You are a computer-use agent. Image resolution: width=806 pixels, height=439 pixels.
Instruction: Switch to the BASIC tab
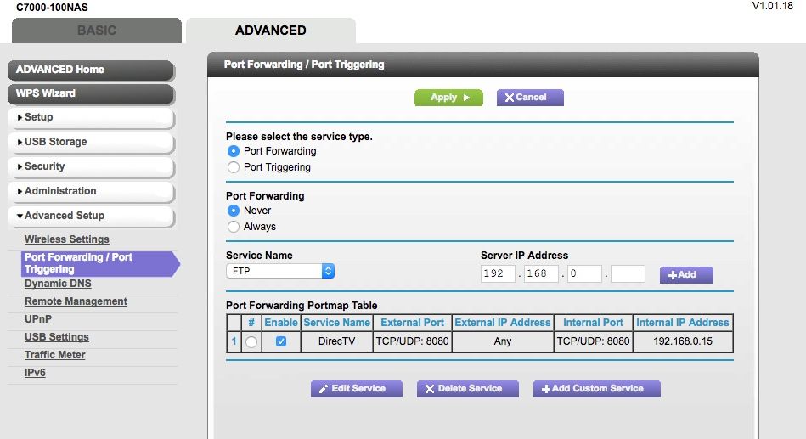point(97,31)
